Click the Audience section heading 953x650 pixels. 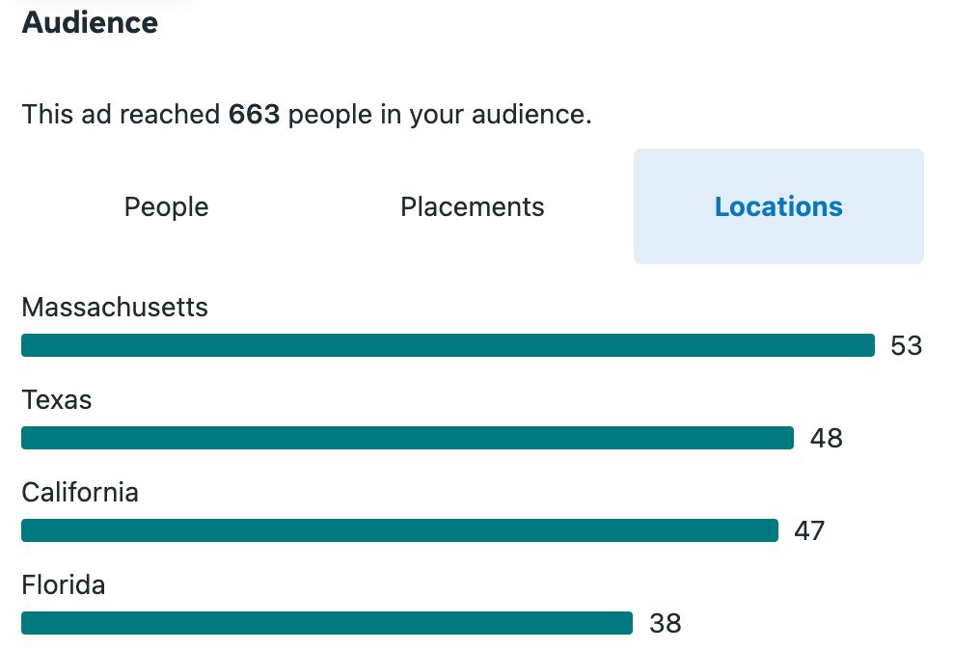90,22
